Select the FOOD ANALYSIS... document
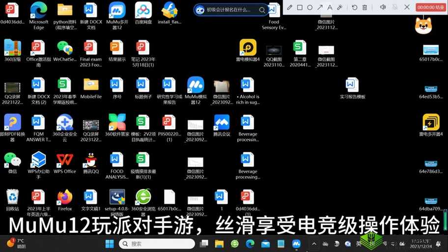 pyautogui.click(x=117, y=166)
